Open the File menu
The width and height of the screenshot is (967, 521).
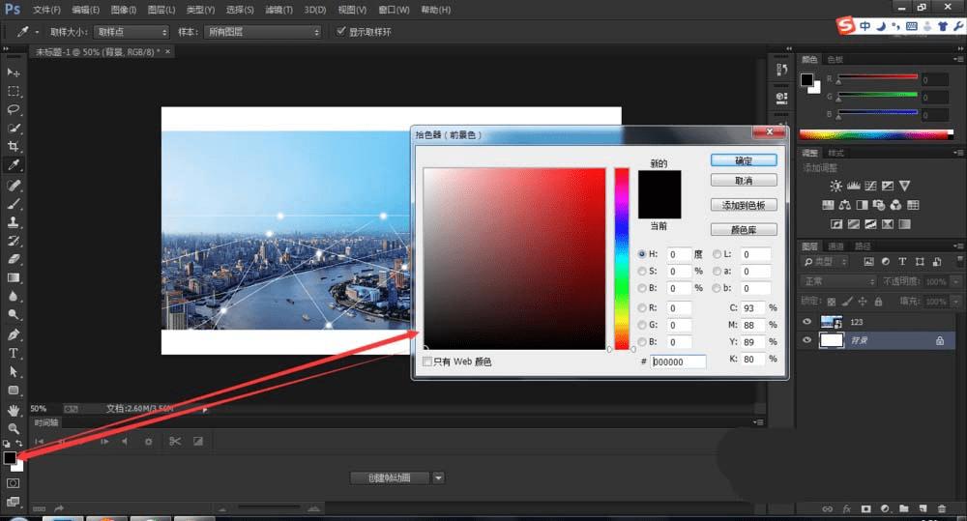tap(46, 10)
